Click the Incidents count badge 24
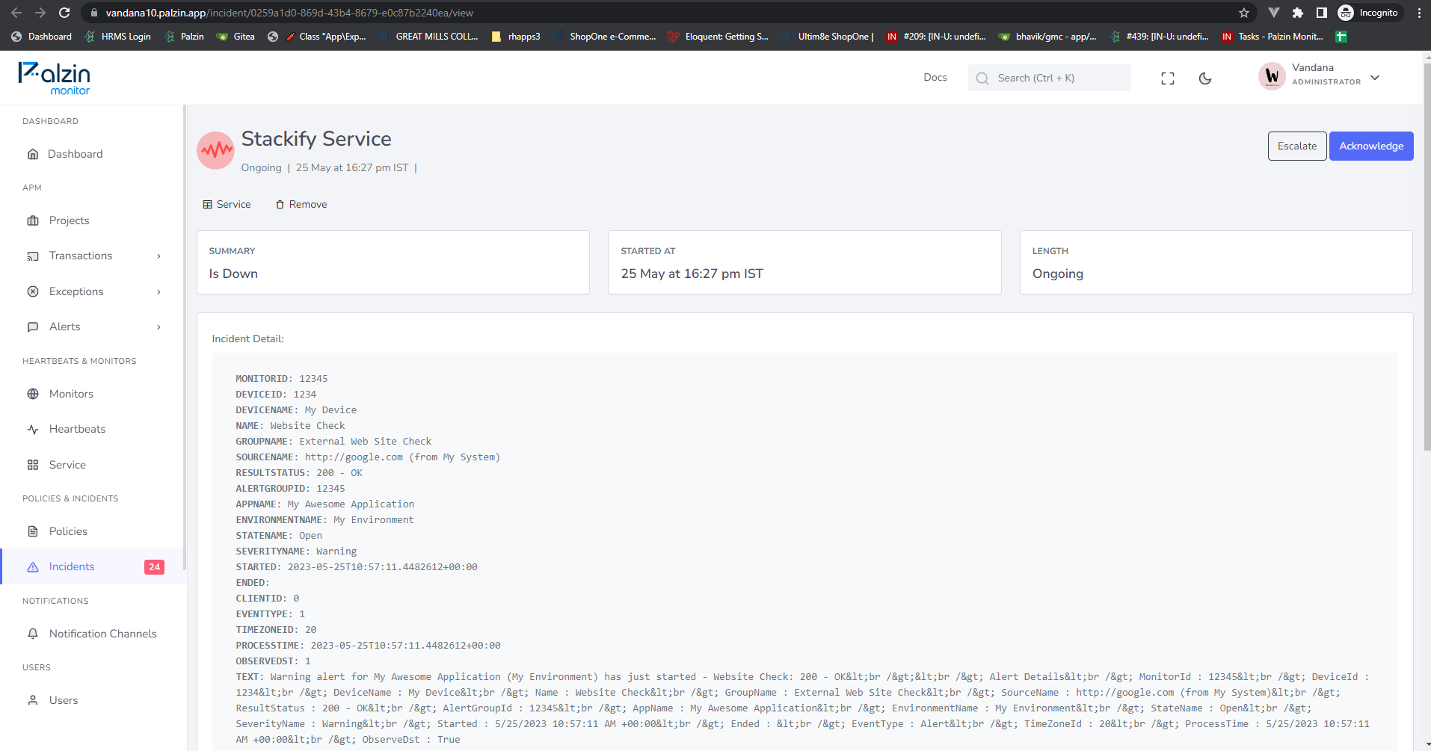This screenshot has height=751, width=1431. (154, 567)
